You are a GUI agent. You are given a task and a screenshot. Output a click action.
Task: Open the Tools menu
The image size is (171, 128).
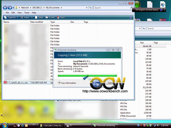point(27,13)
